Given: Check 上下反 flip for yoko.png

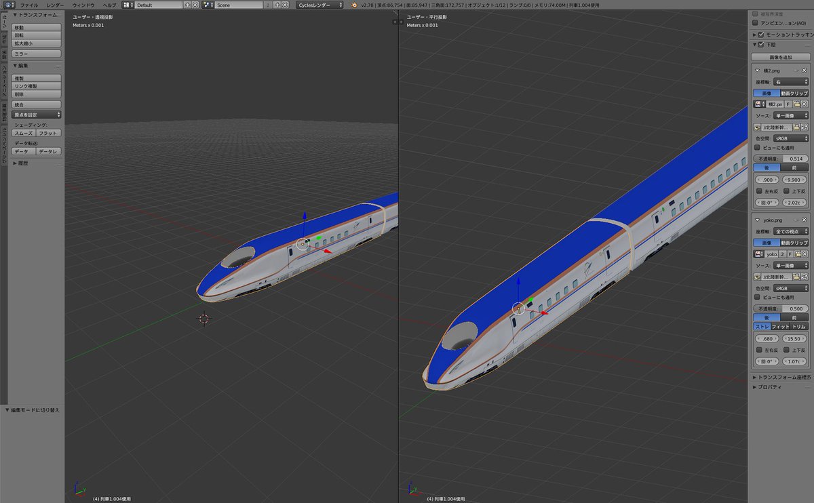Looking at the screenshot, I should pos(786,350).
